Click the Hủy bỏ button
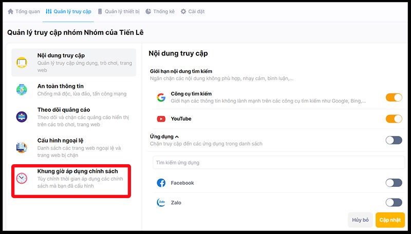Image resolution: width=411 pixels, height=234 pixels. tap(360, 220)
